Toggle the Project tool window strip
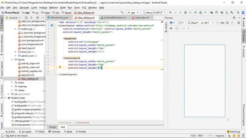 coord(2,23)
